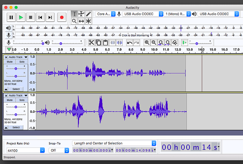Skip to the start of the project
The height and width of the screenshot is (164, 243).
tap(40, 17)
